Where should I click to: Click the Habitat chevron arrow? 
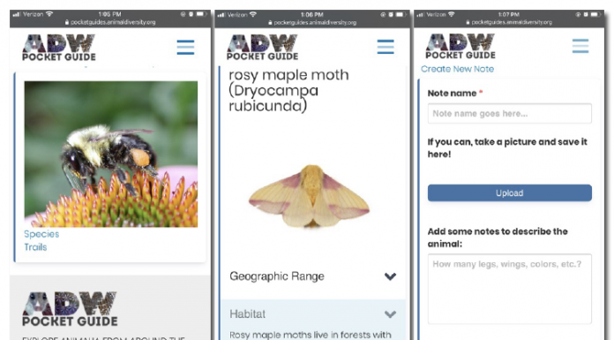[390, 314]
